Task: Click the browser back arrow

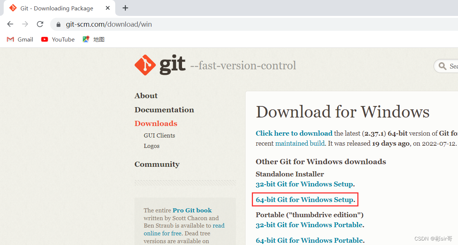Action: tap(10, 24)
